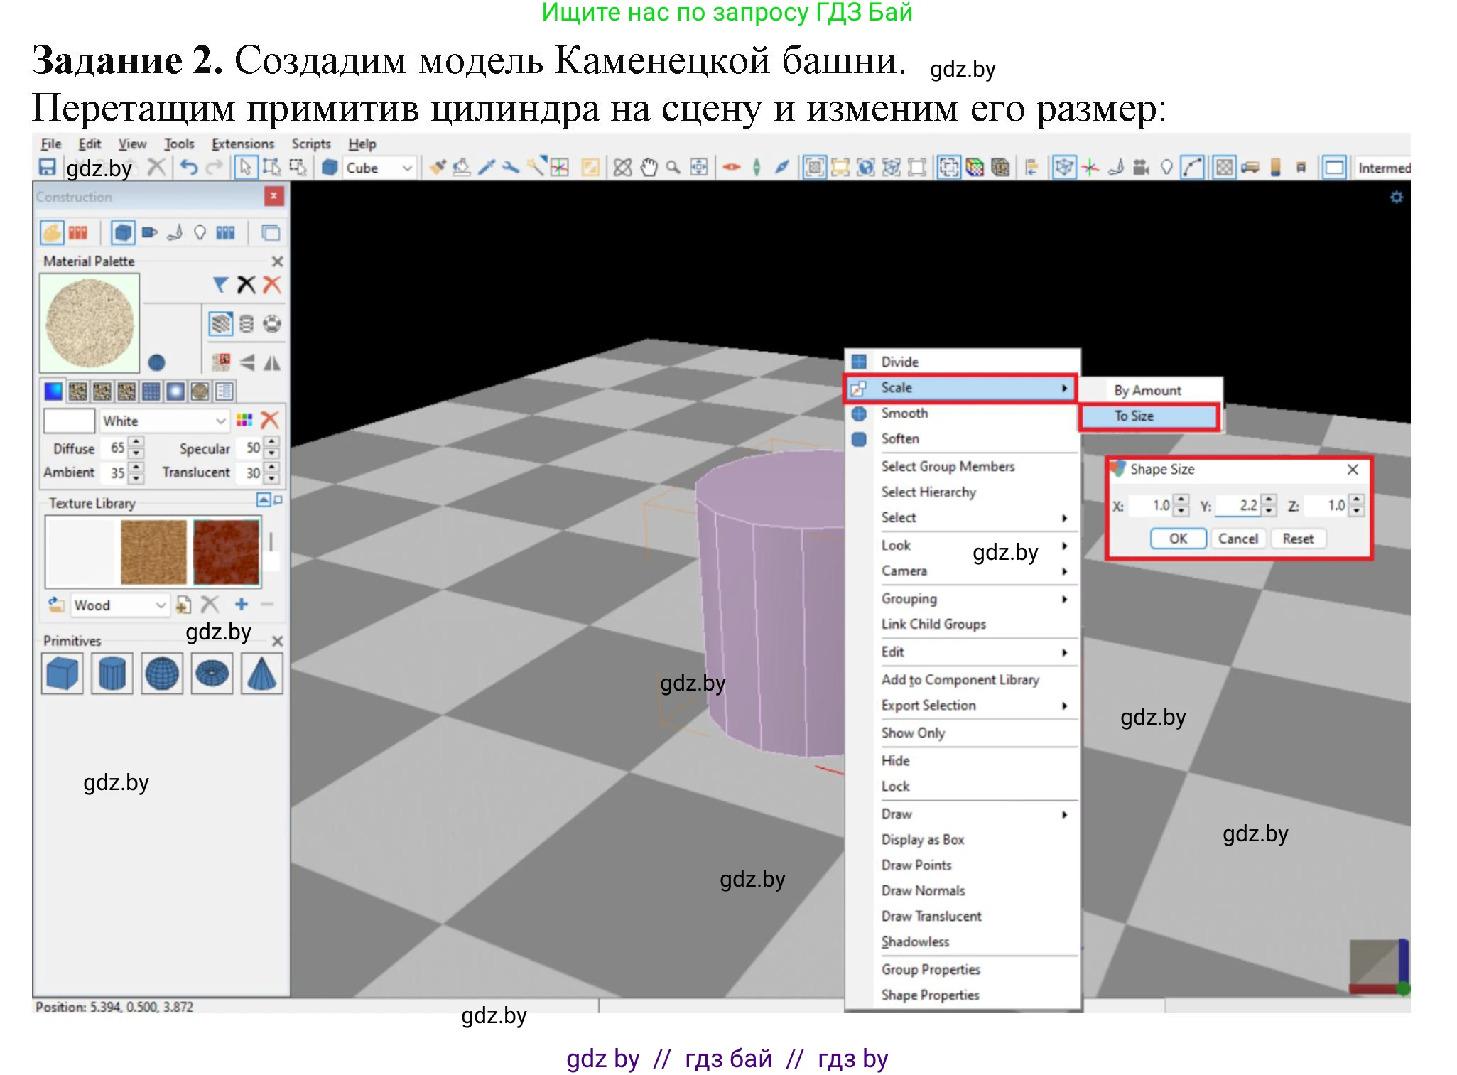Click the Save floppy disk icon
Image resolution: width=1457 pixels, height=1075 pixels.
point(47,168)
